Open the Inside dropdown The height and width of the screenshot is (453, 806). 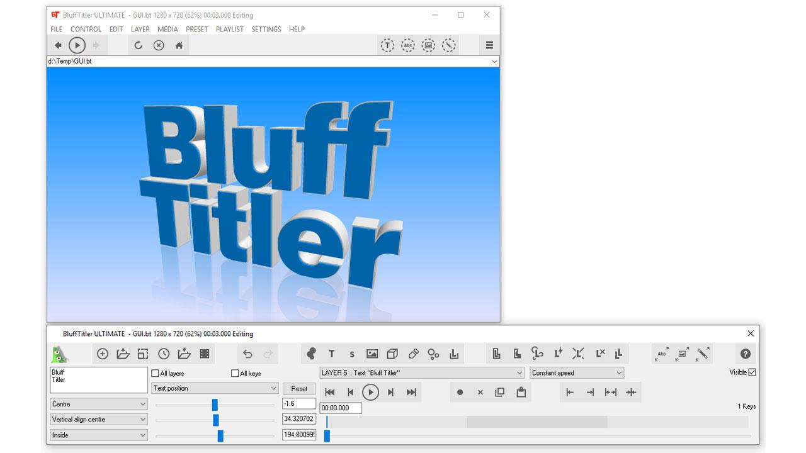(99, 435)
